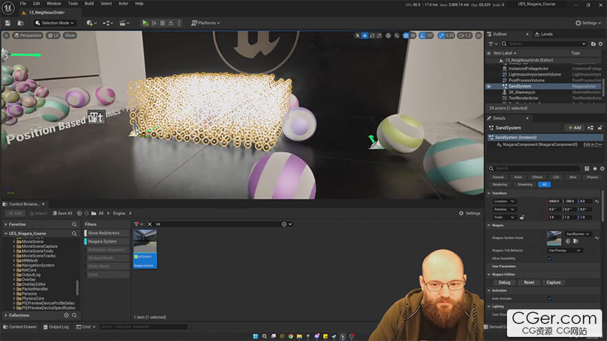Open viewport options hamburger menu
This screenshot has width=607, height=341.
[6, 36]
